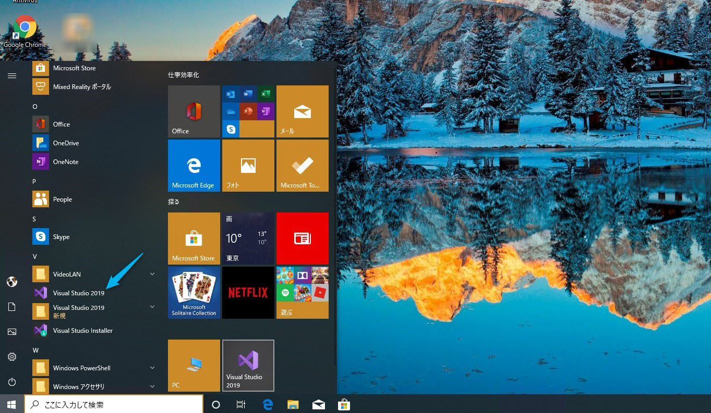Viewport: 711px width, 413px height.
Task: Open the メール tile
Action: click(x=303, y=111)
